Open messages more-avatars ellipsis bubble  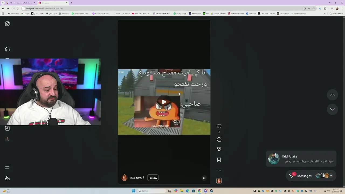[331, 176]
